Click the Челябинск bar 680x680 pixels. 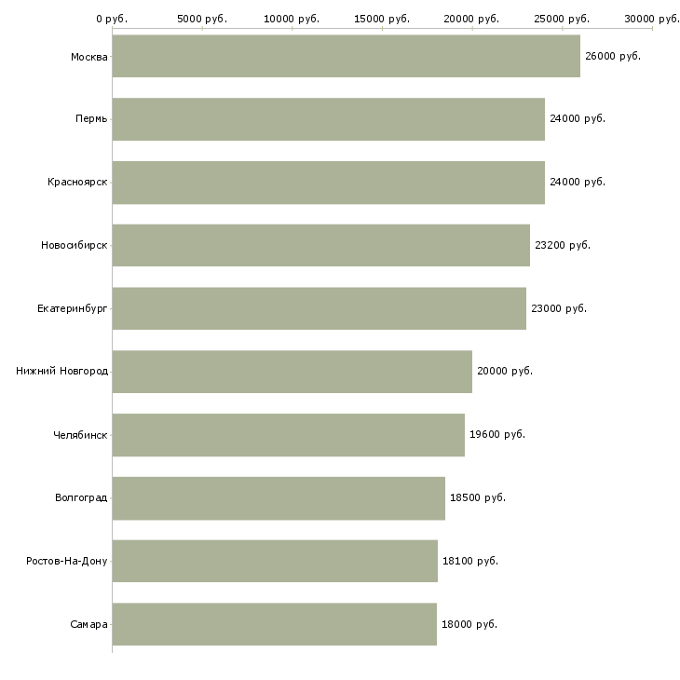point(288,435)
